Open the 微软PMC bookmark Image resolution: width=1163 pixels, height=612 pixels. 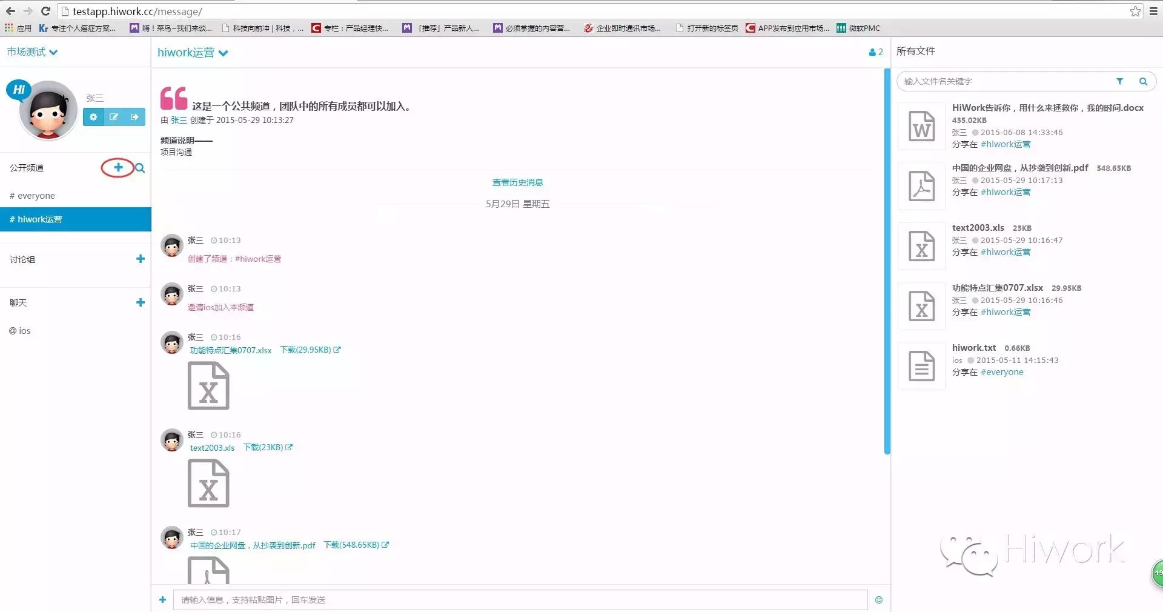858,28
